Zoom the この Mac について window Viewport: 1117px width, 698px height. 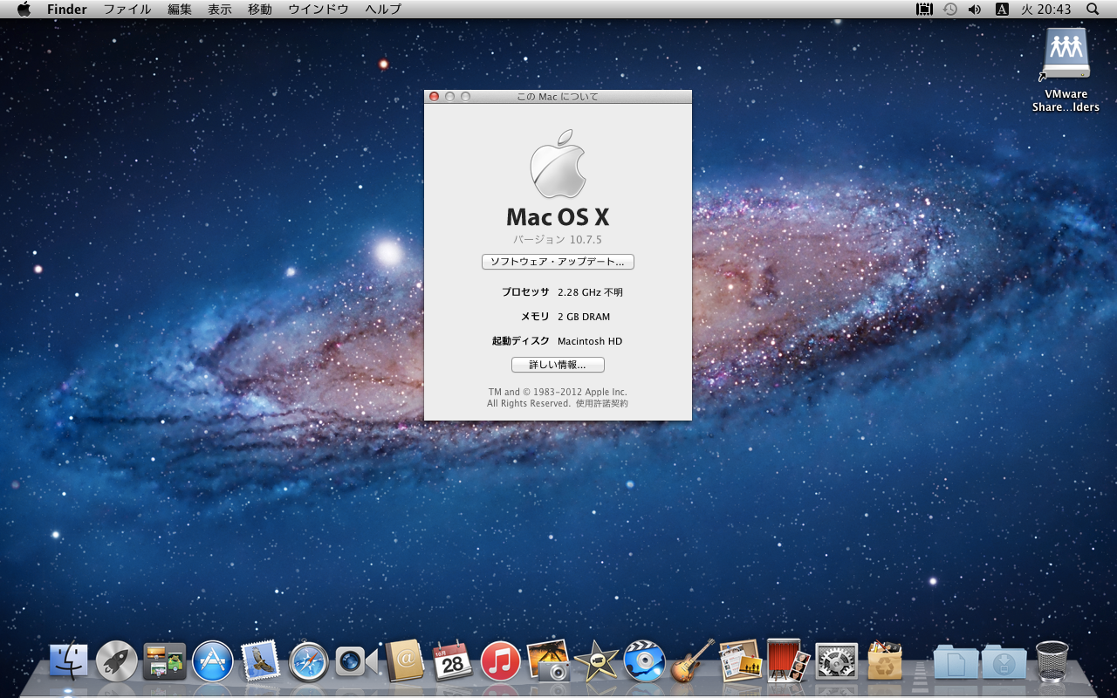click(x=466, y=97)
